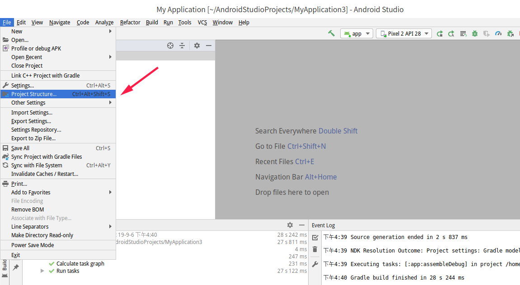520x285 pixels.
Task: Select Sync with File System
Action: [58, 165]
